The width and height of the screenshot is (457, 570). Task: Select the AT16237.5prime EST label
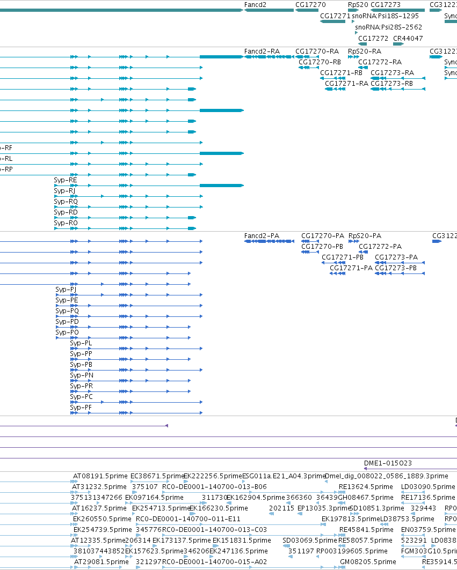pyautogui.click(x=99, y=508)
